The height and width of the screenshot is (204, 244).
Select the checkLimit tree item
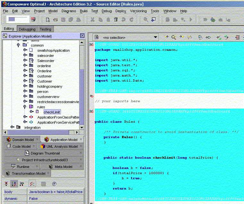[52, 112]
